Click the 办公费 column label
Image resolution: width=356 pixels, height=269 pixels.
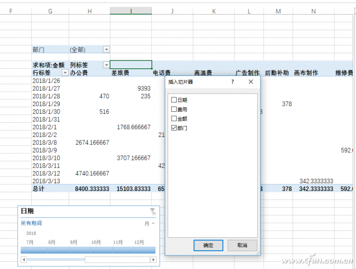(x=79, y=73)
